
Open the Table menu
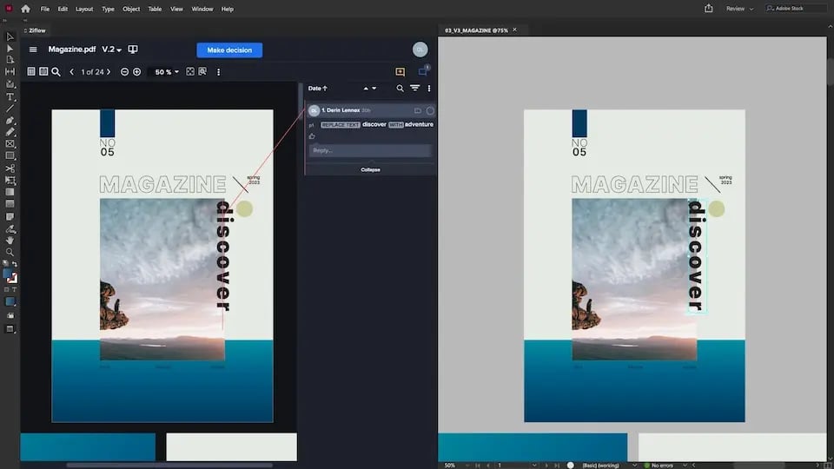point(155,9)
